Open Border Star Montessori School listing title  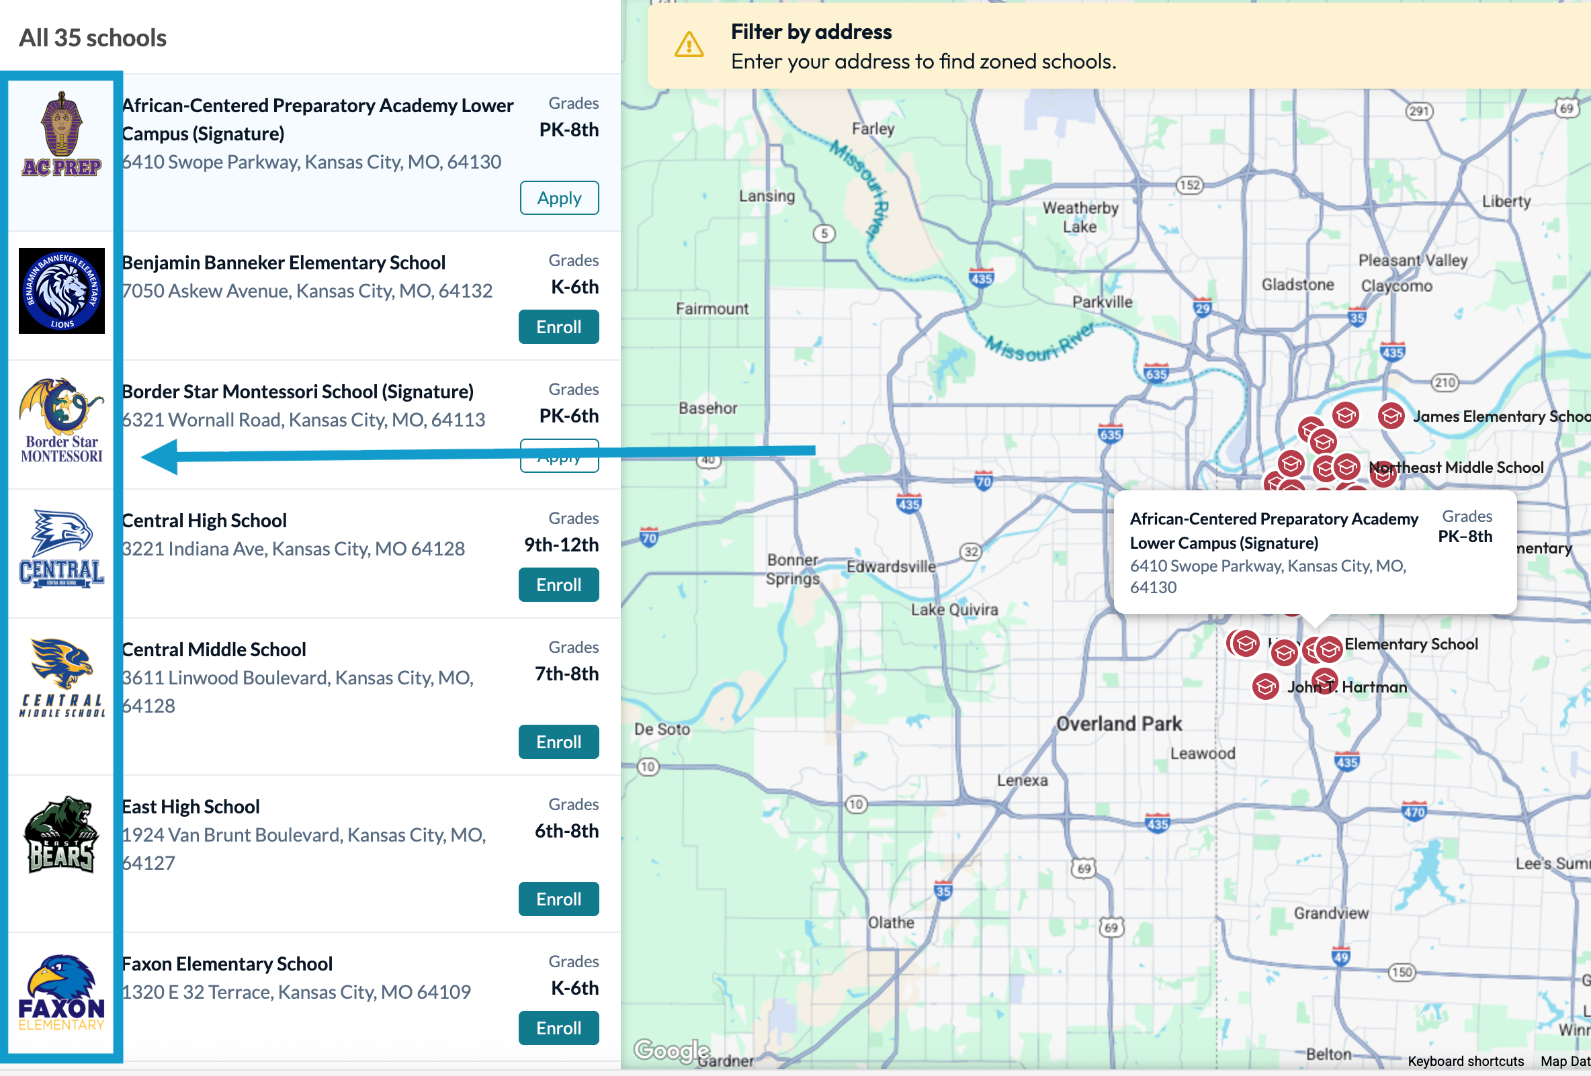[298, 392]
